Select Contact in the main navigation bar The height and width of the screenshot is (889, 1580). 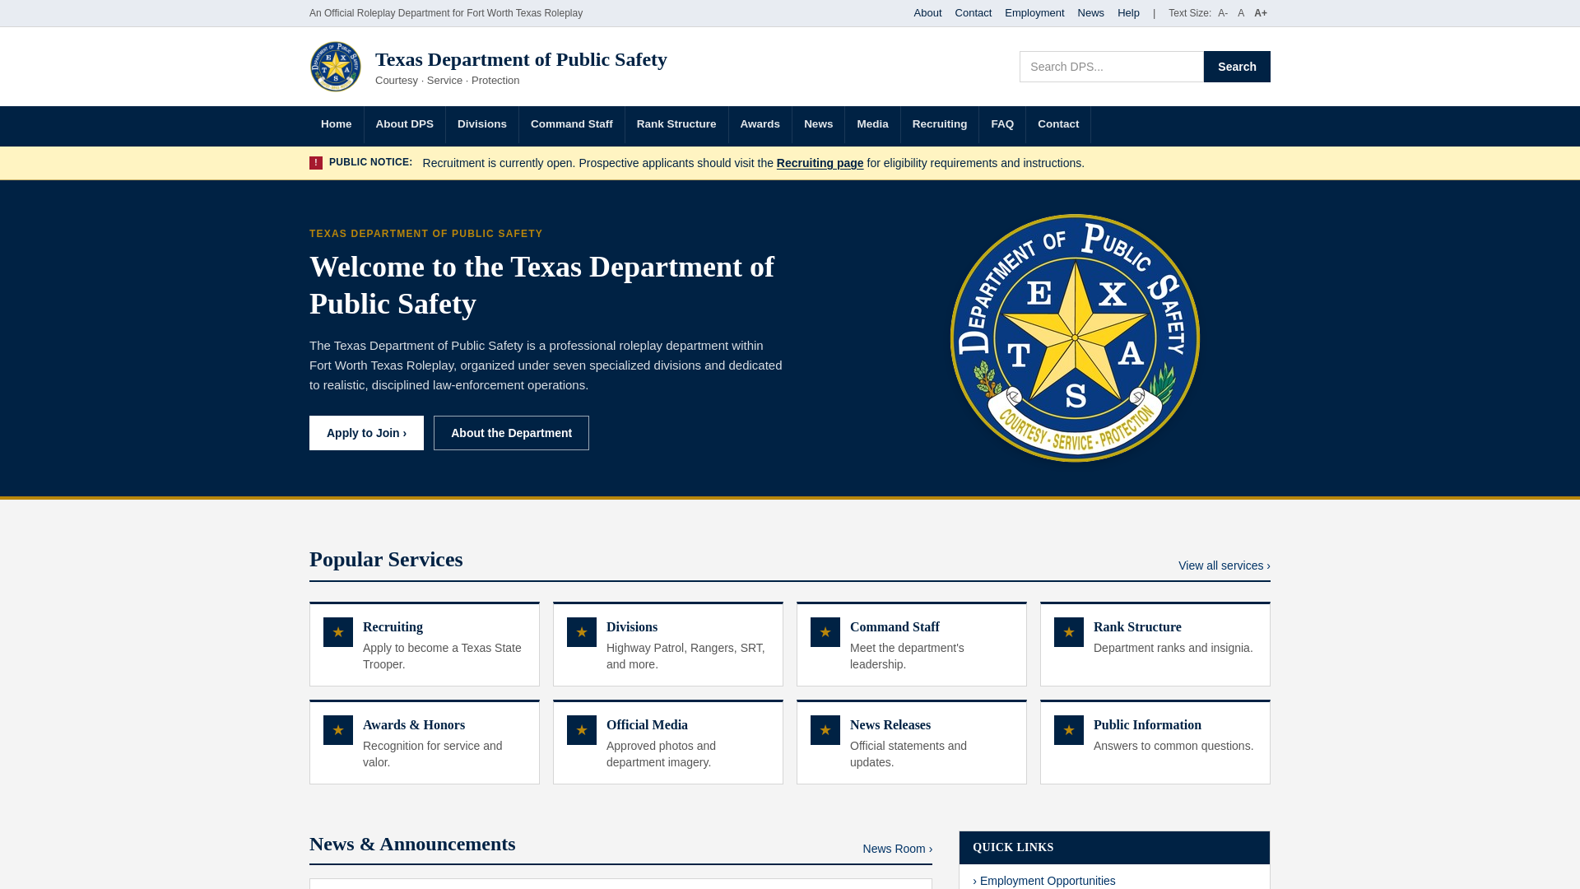point(1058,124)
